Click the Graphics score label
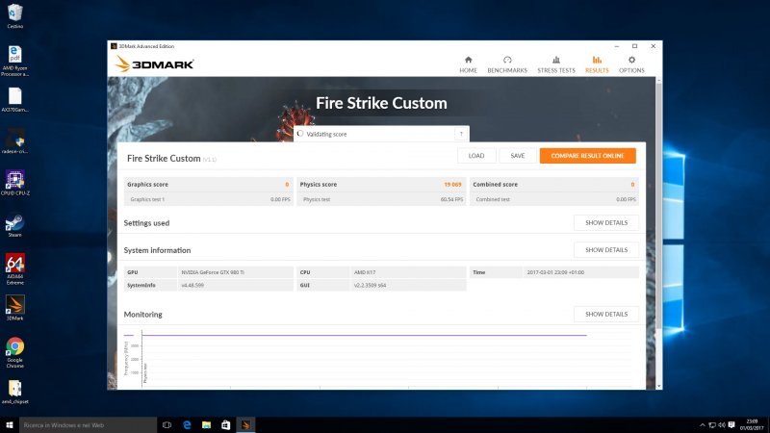 click(147, 185)
